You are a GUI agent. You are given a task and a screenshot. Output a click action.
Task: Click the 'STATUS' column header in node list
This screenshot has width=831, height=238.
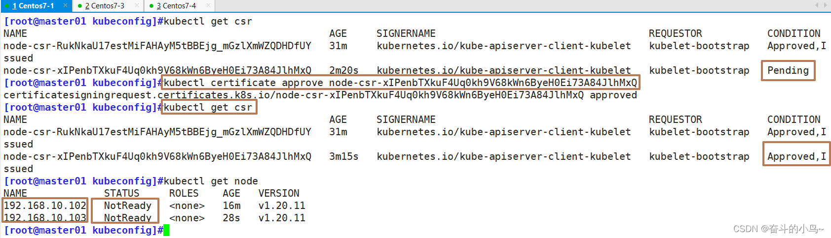[x=122, y=193]
